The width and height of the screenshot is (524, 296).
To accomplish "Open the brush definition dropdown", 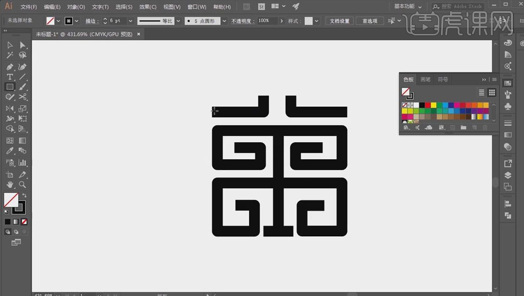I will pyautogui.click(x=224, y=21).
